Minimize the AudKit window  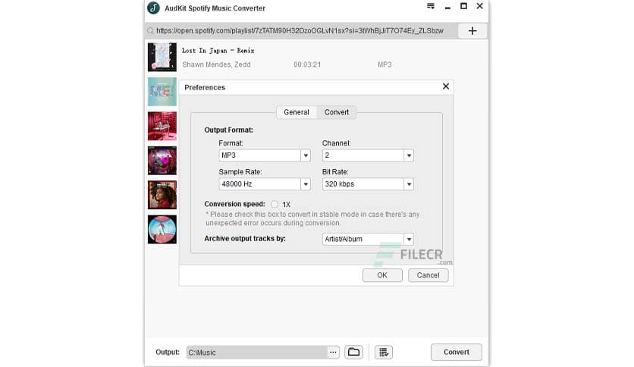click(x=447, y=7)
